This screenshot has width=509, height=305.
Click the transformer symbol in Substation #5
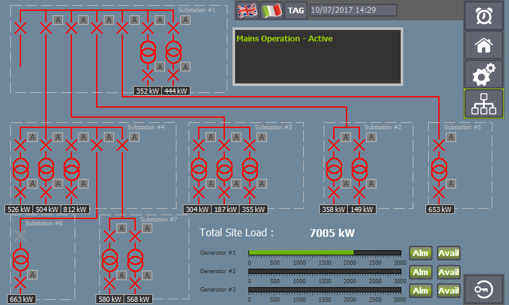point(439,169)
